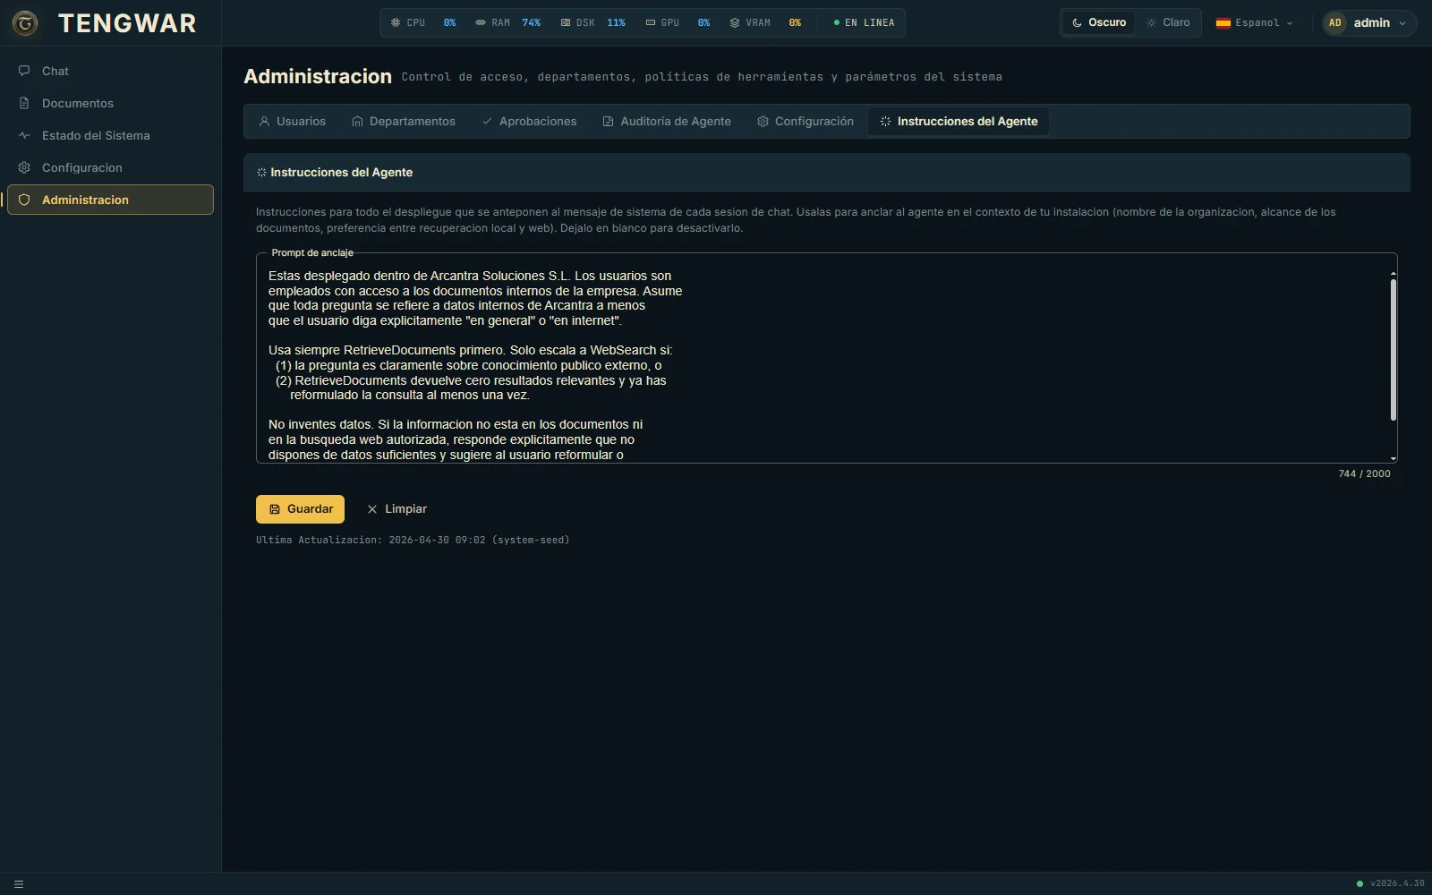Click the GPU usage indicator
1432x895 pixels.
tap(678, 22)
